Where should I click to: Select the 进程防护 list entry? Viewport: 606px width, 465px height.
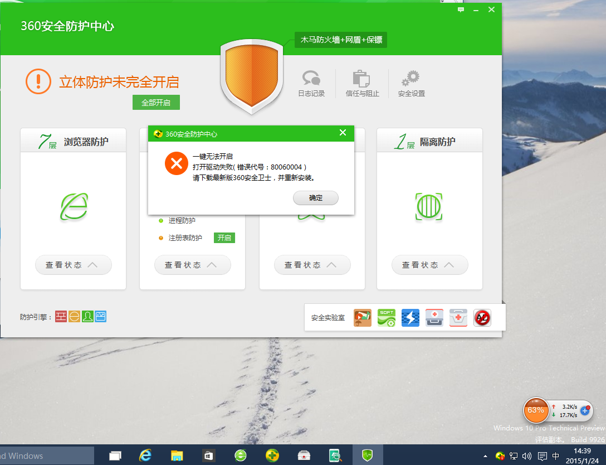coord(182,220)
